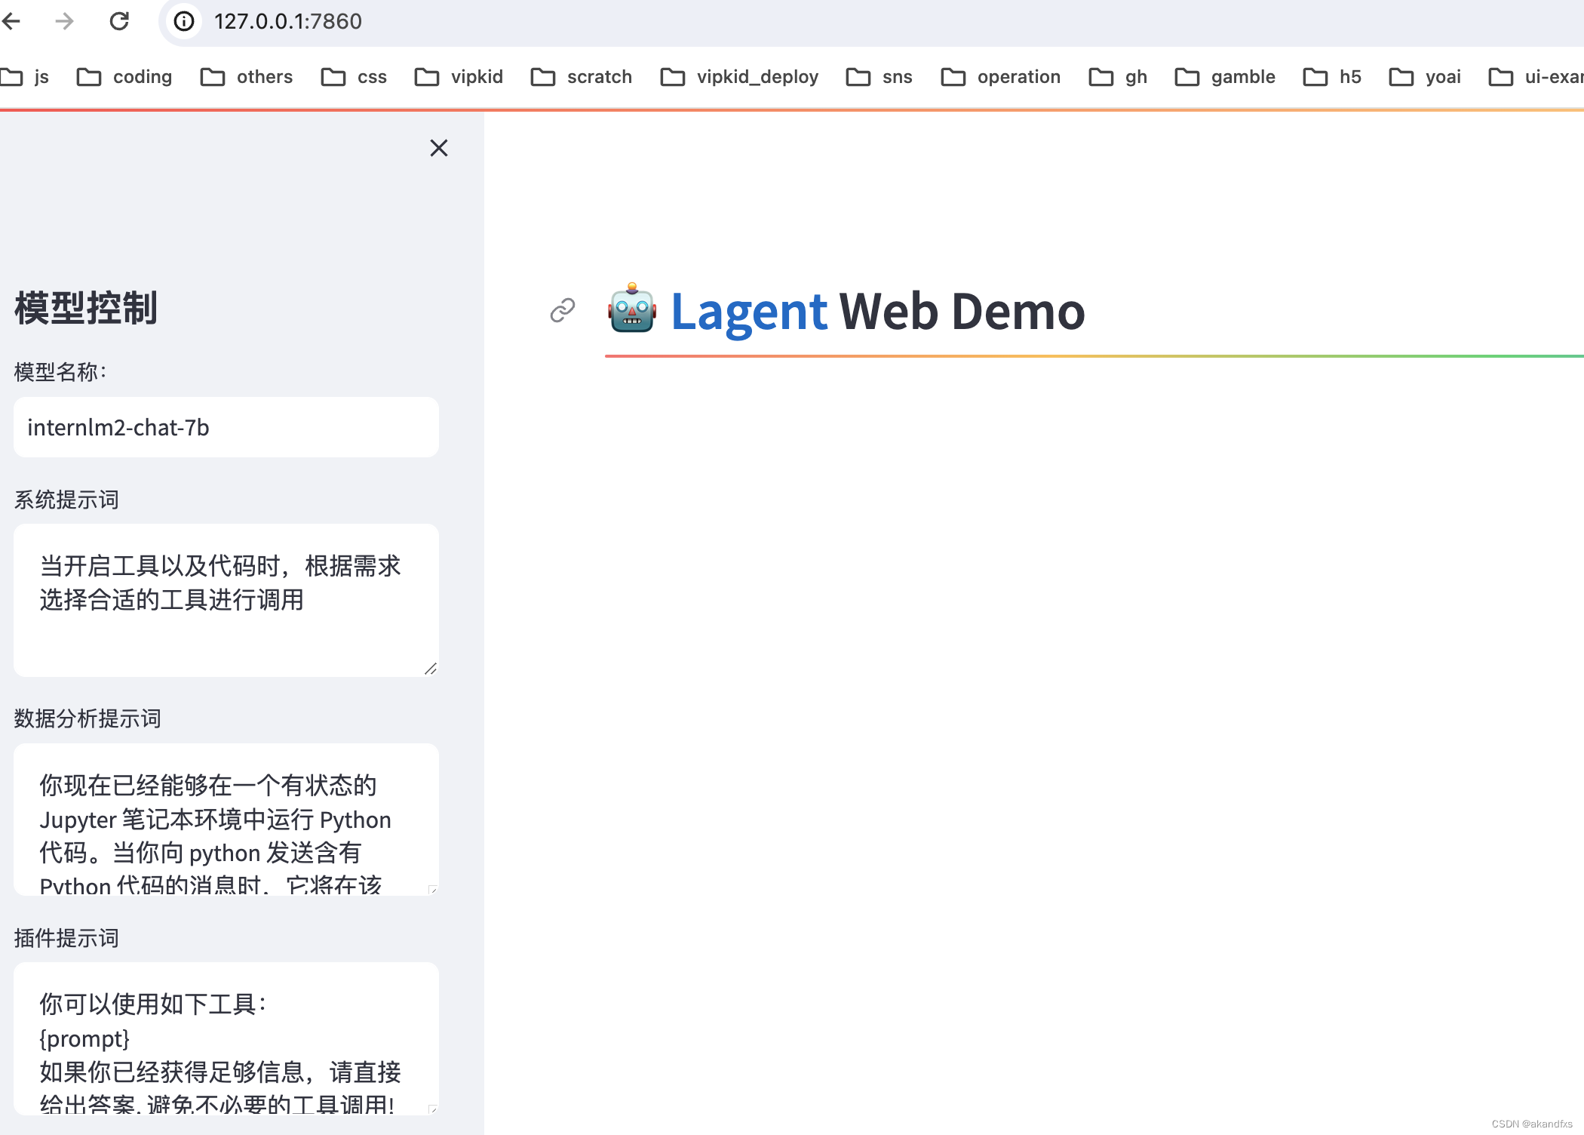Open the vipkid bookmarks folder
The height and width of the screenshot is (1135, 1584).
click(459, 77)
